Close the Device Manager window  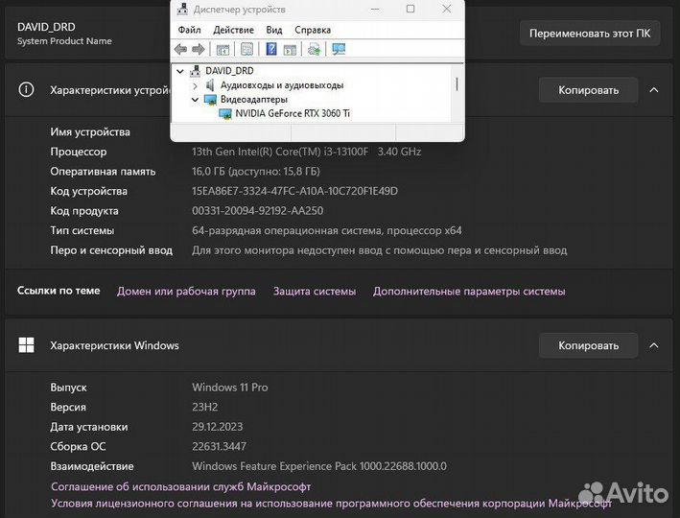(x=447, y=9)
